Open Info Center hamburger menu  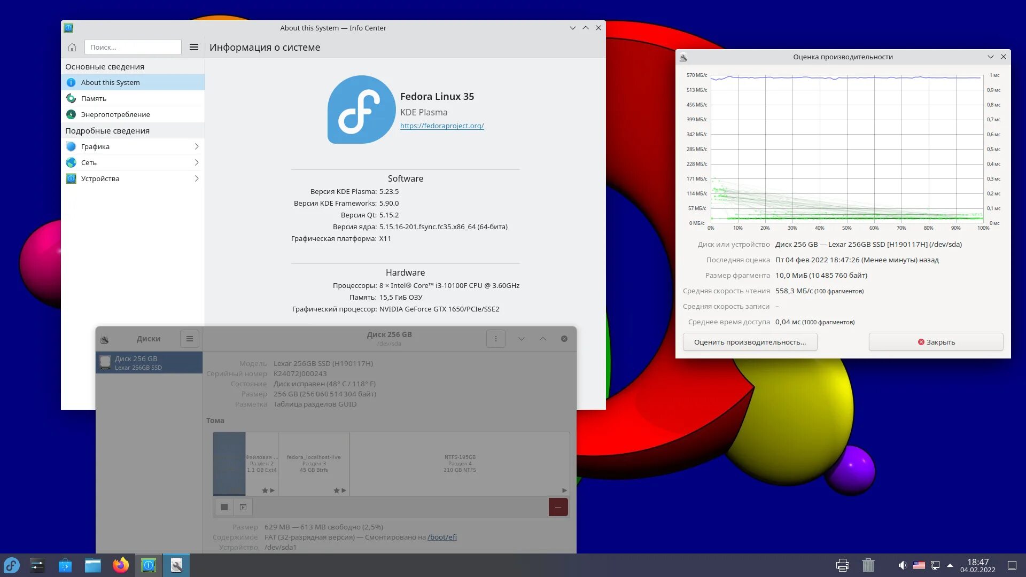194,47
